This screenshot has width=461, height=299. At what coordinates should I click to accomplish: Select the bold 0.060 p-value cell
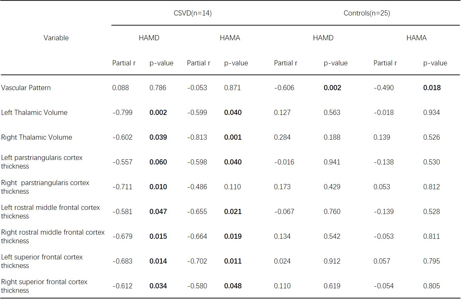point(158,162)
